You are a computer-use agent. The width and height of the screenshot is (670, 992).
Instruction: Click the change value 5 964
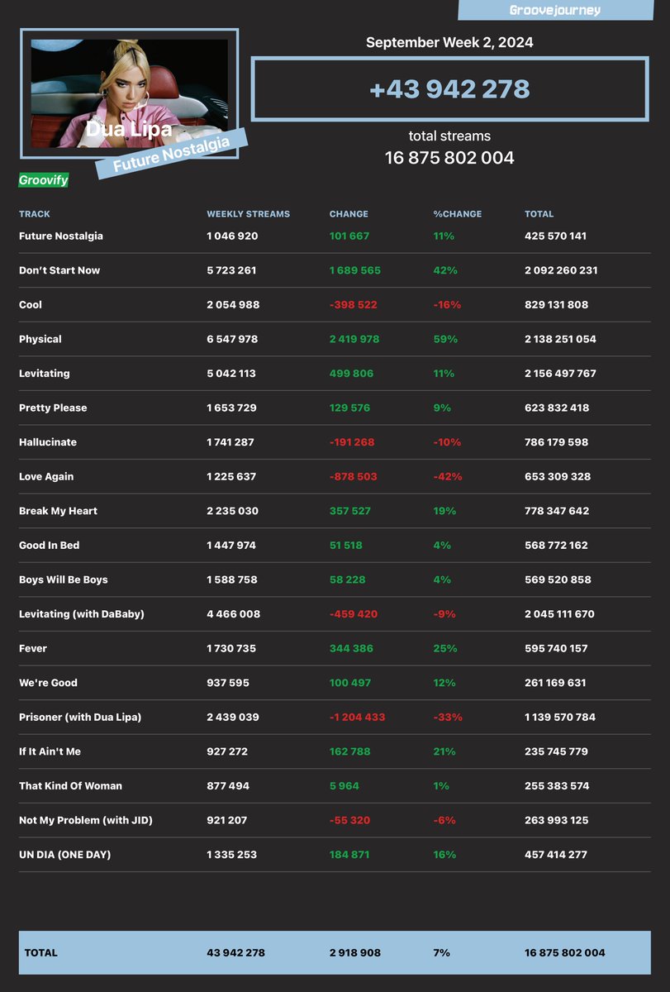pos(344,786)
